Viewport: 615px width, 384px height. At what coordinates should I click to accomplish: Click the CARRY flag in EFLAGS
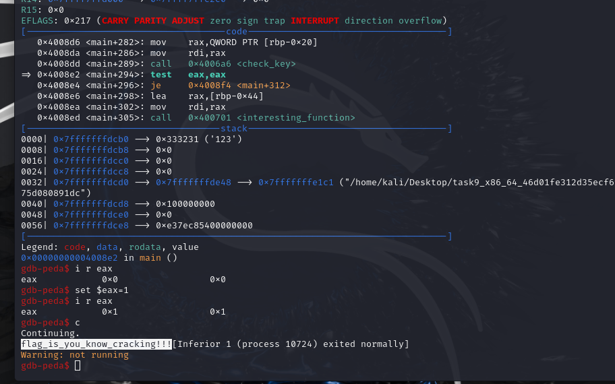(x=118, y=21)
